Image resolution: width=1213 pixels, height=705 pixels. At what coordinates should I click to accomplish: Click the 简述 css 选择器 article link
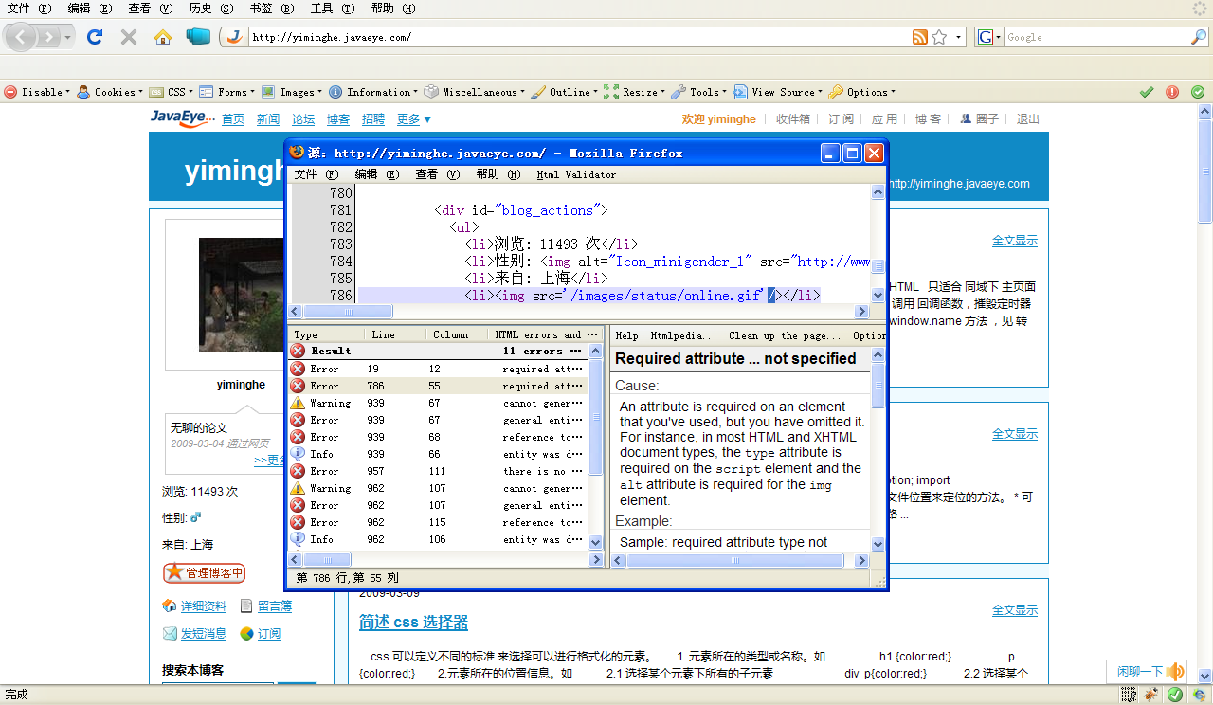point(413,623)
